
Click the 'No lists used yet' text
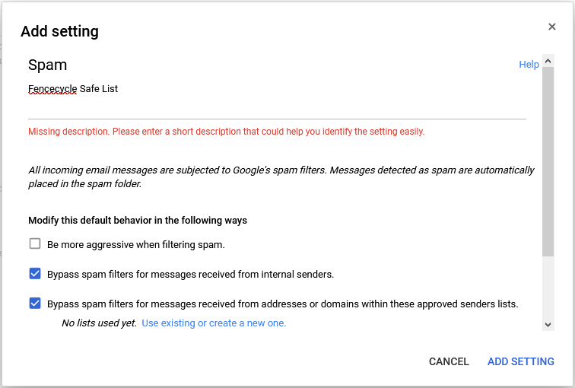(x=99, y=323)
